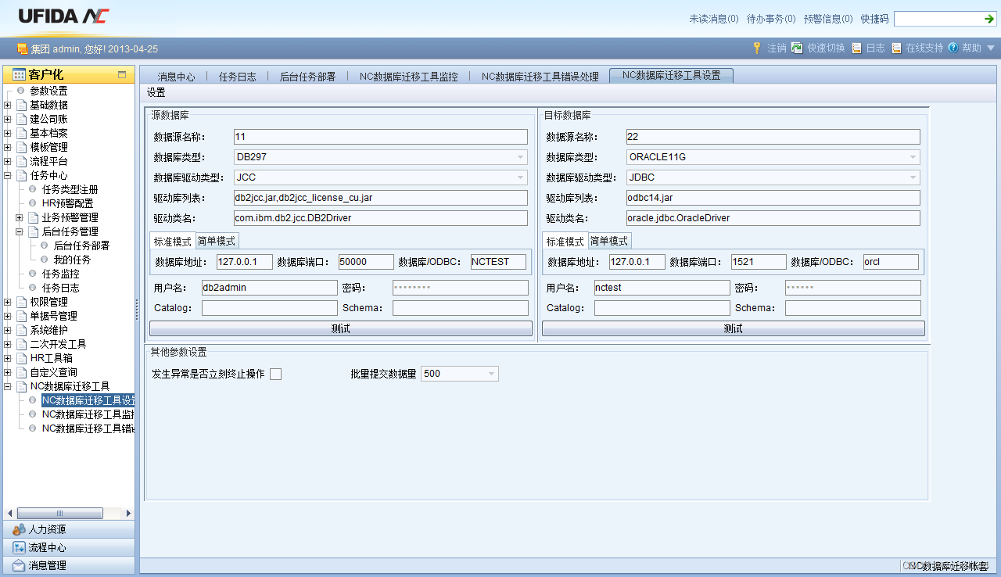Expand the 二次开发工具 tree node
Screen dimensions: 1001x577
tap(8, 344)
